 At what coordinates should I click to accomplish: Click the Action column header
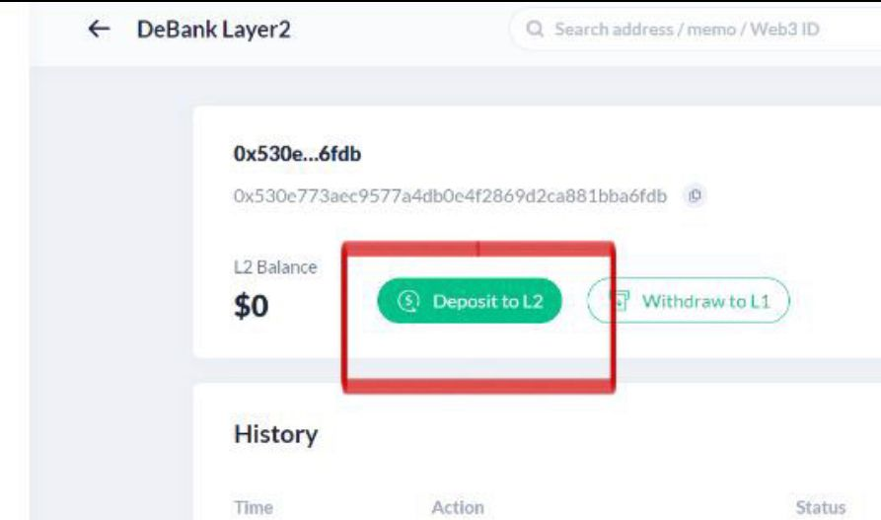[458, 507]
